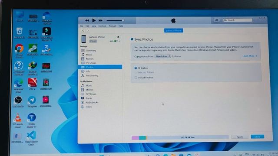The height and width of the screenshot is (156, 278).
Task: Open Music under Settings section
Action: [x=89, y=55]
